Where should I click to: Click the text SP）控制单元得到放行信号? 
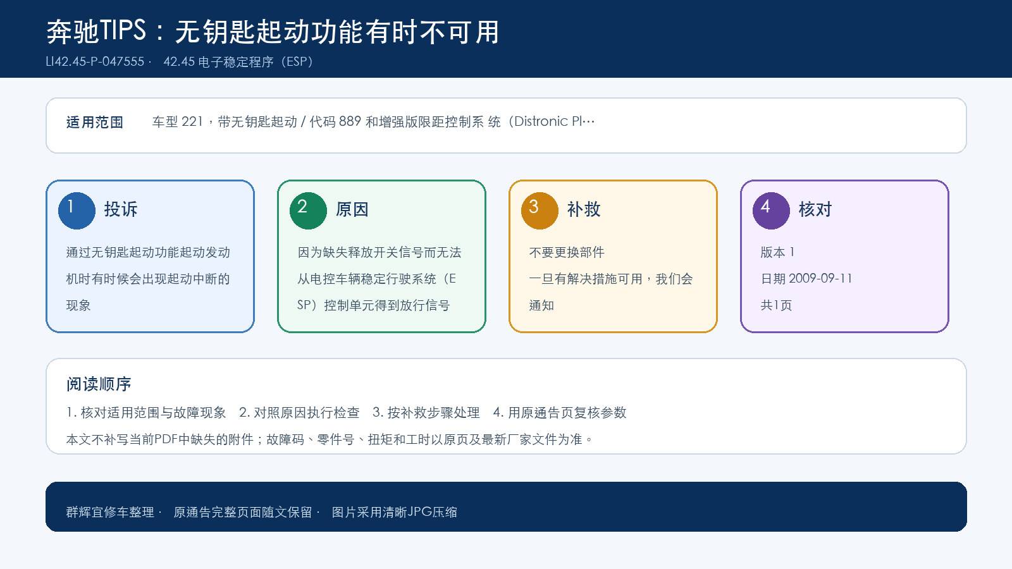pyautogui.click(x=374, y=305)
